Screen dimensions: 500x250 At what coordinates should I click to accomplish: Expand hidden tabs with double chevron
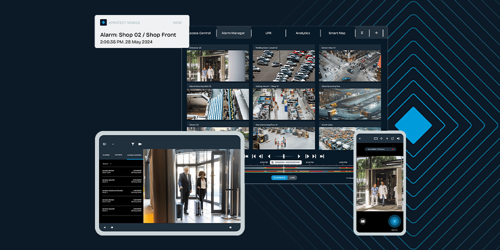point(362,33)
